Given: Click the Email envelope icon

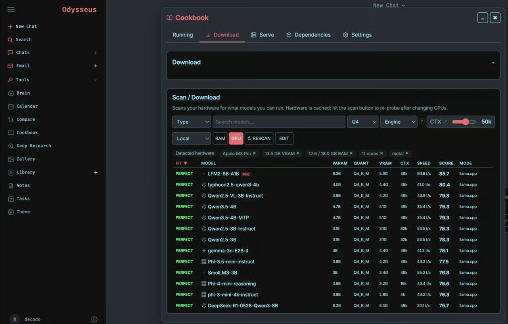Looking at the screenshot, I should pyautogui.click(x=10, y=66).
